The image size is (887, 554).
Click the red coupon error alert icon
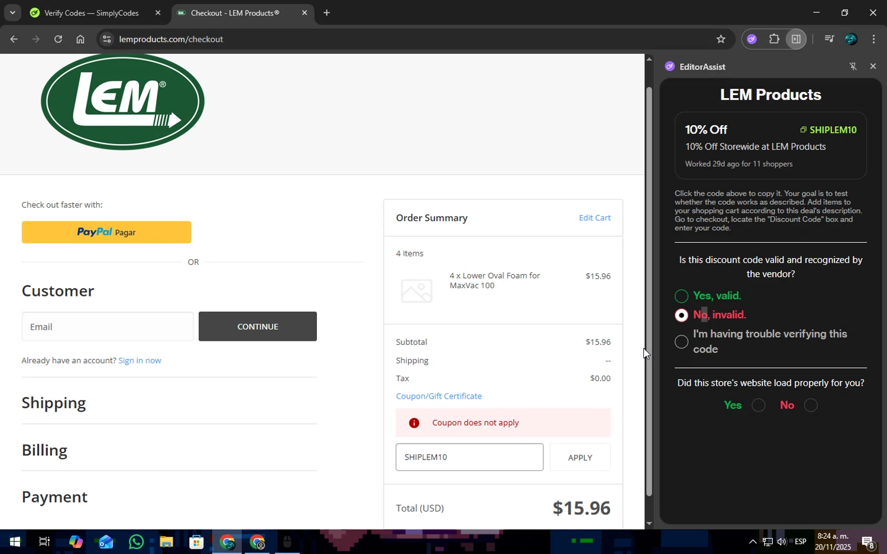[x=414, y=423]
